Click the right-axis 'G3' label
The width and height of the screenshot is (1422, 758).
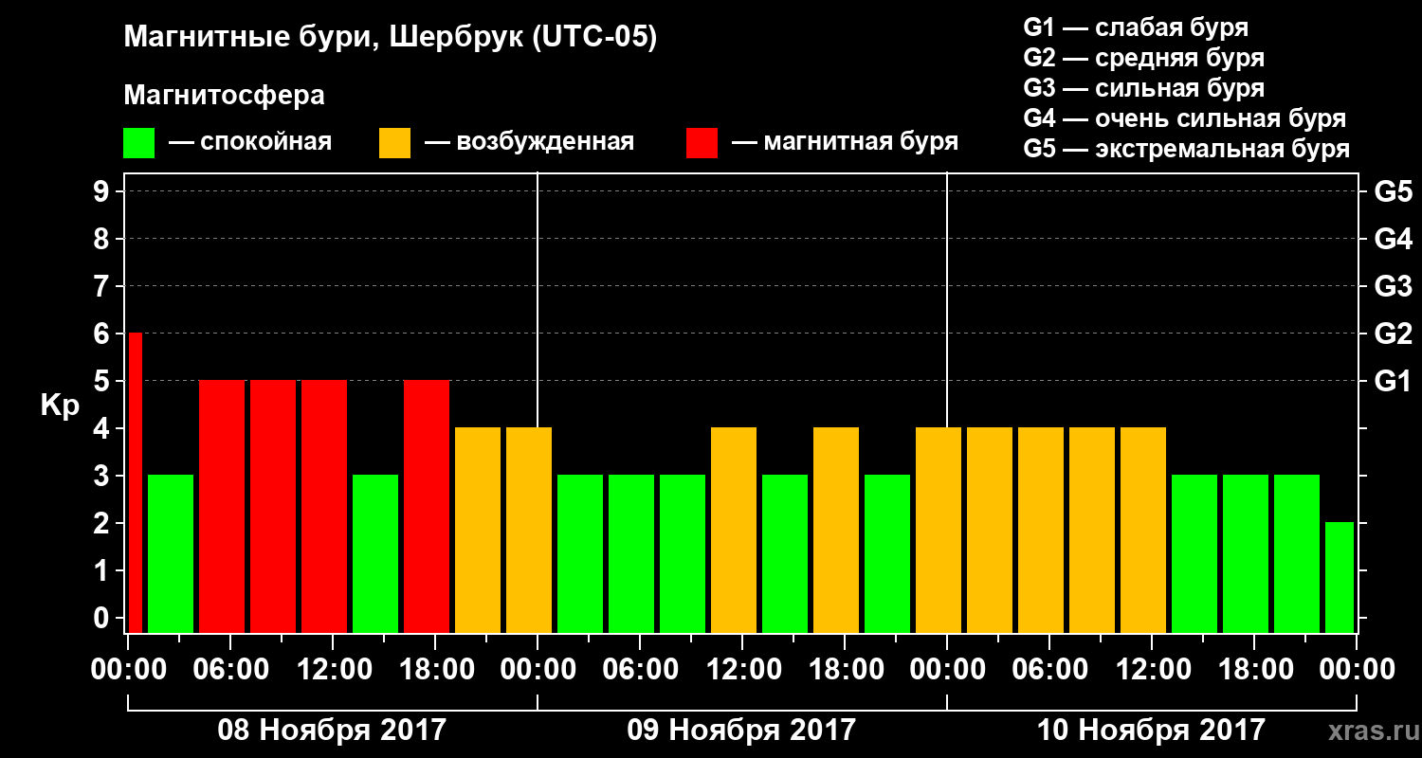coord(1393,287)
